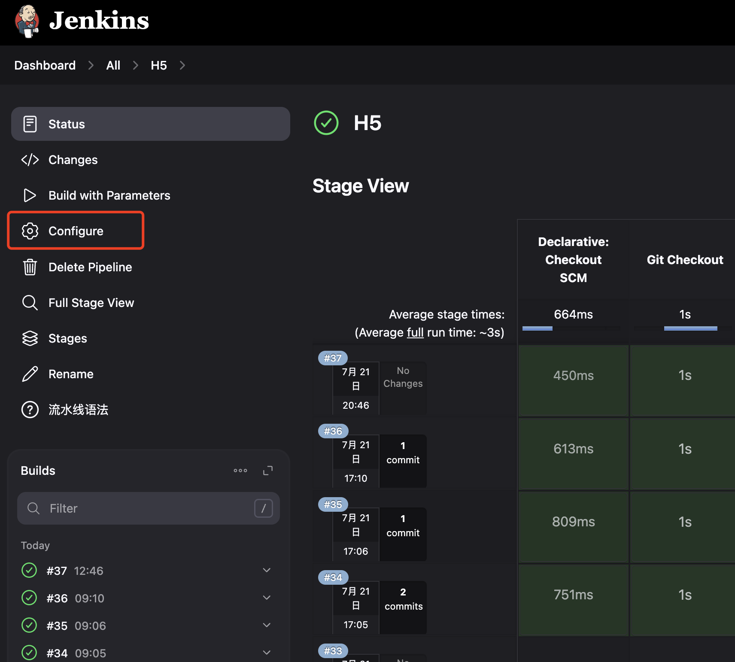Open the Changes sidebar item

click(x=73, y=160)
